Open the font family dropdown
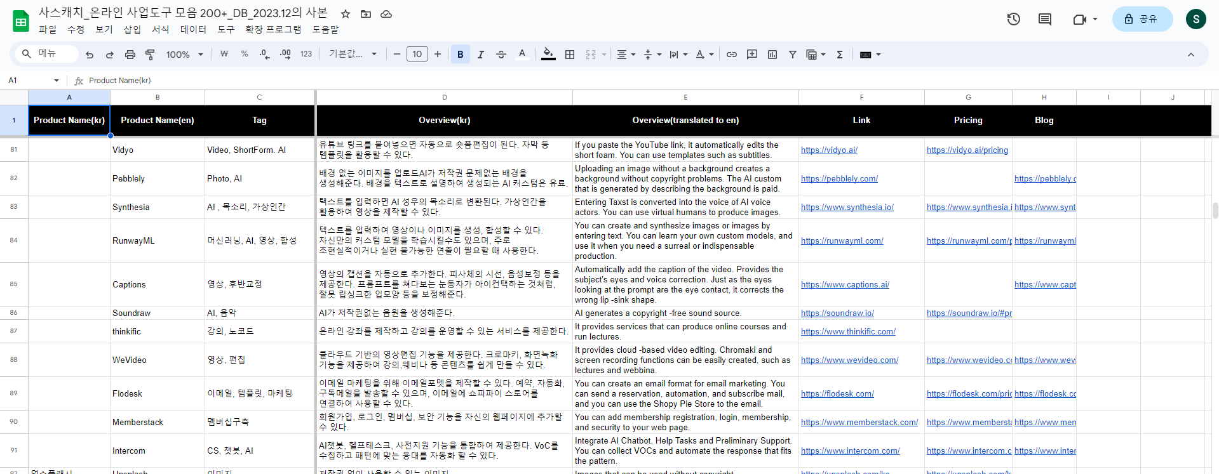The width and height of the screenshot is (1219, 474). pyautogui.click(x=353, y=55)
